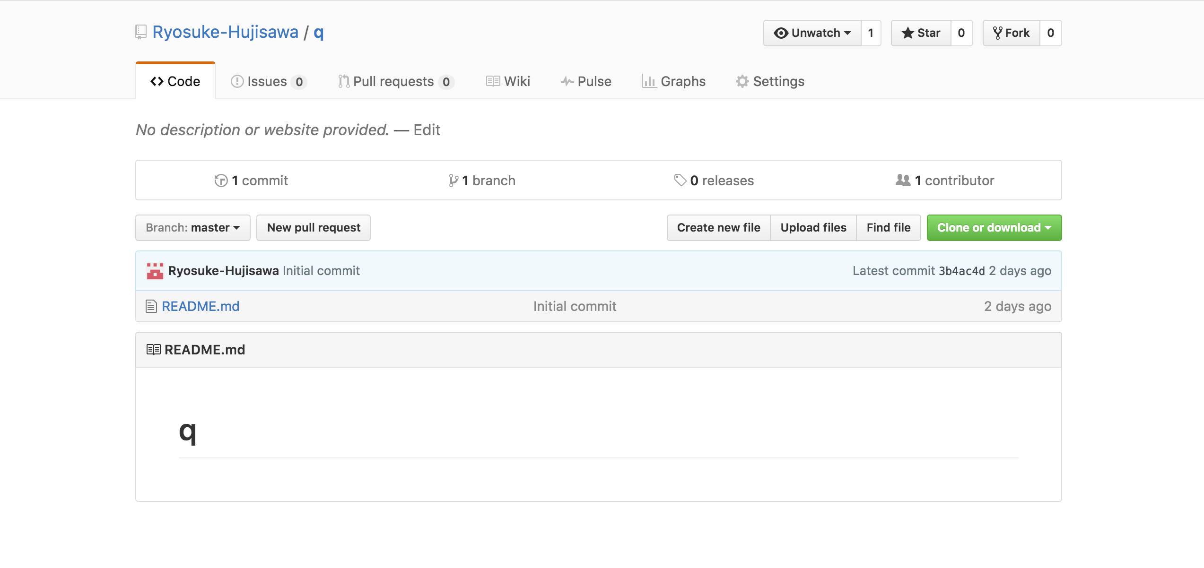Open the Initial commit message in commit bar
The width and height of the screenshot is (1204, 568).
pos(322,271)
